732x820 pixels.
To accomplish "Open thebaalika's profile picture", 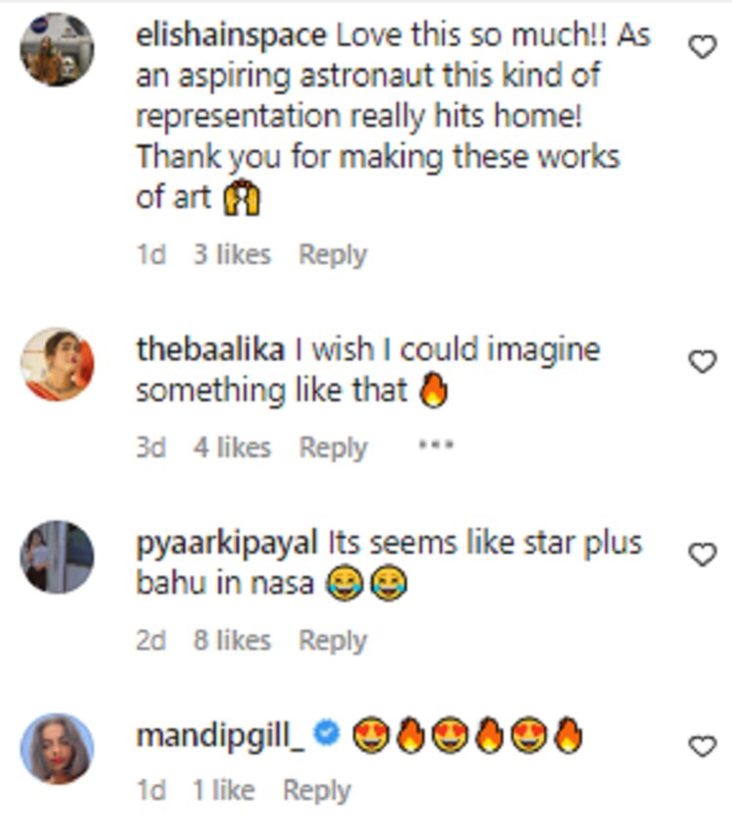I will (57, 365).
